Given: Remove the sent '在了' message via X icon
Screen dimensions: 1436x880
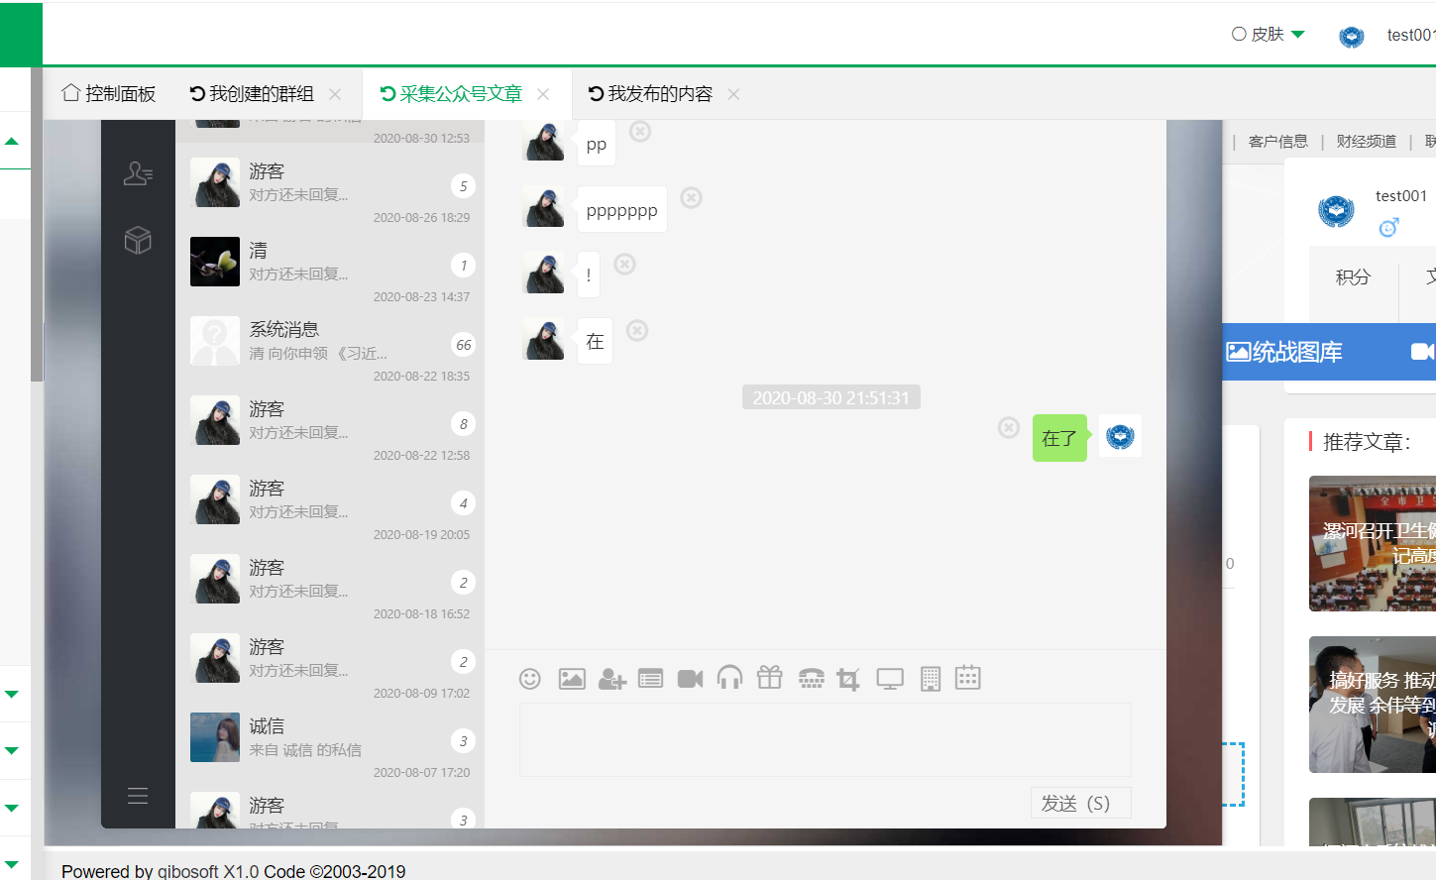Looking at the screenshot, I should click(1009, 427).
